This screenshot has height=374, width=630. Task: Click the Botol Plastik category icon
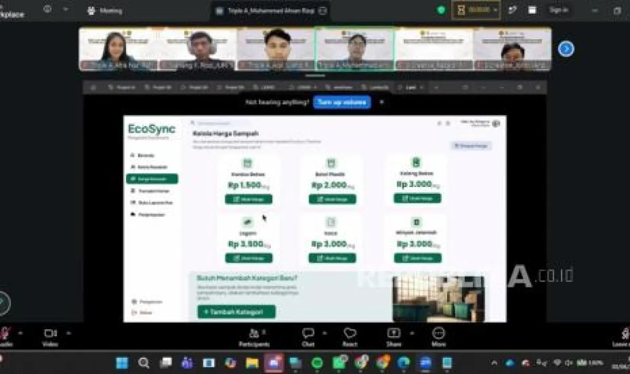pos(331,163)
